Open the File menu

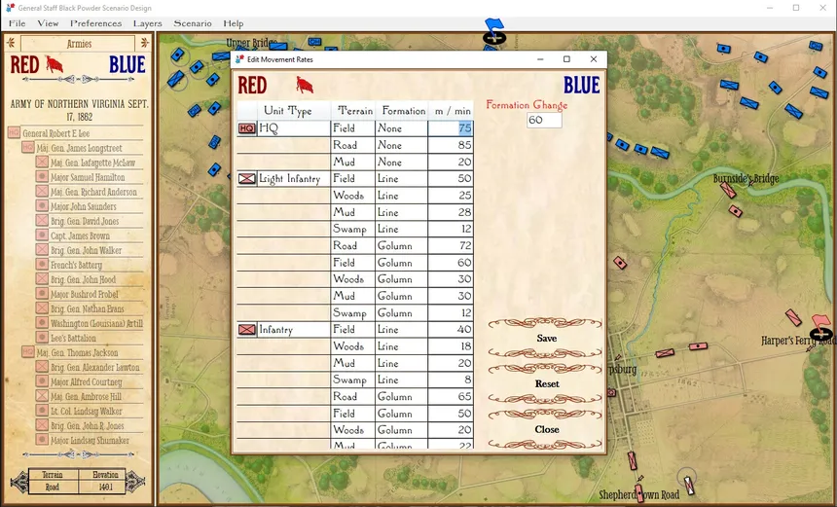pyautogui.click(x=17, y=23)
